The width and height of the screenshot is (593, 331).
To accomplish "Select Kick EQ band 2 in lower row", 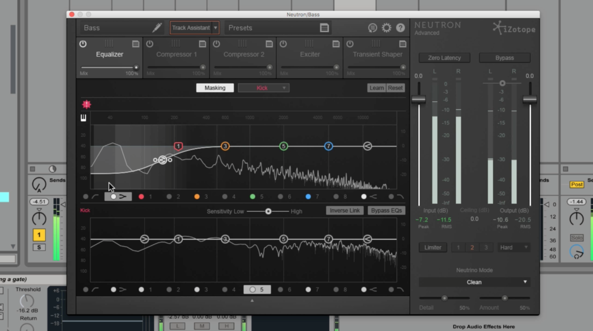I will pos(173,290).
